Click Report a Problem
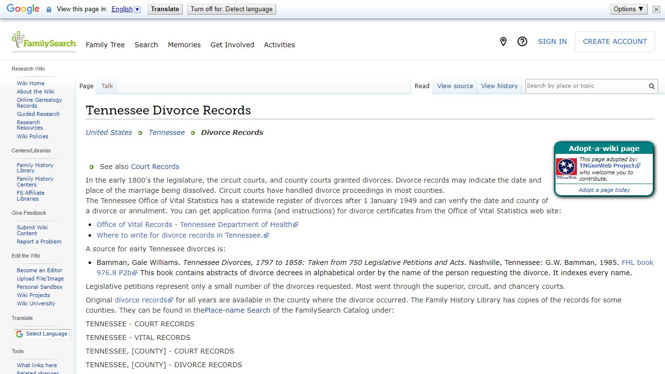Image resolution: width=665 pixels, height=374 pixels. 39,242
